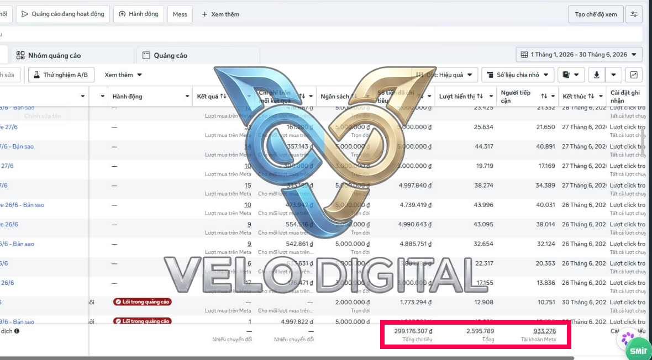Click 'Tạo chế độ xem' button
The height and width of the screenshot is (360, 652).
(596, 14)
